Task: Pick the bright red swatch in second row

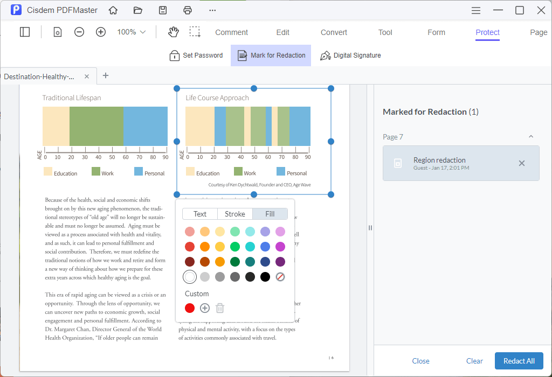Action: pyautogui.click(x=190, y=247)
